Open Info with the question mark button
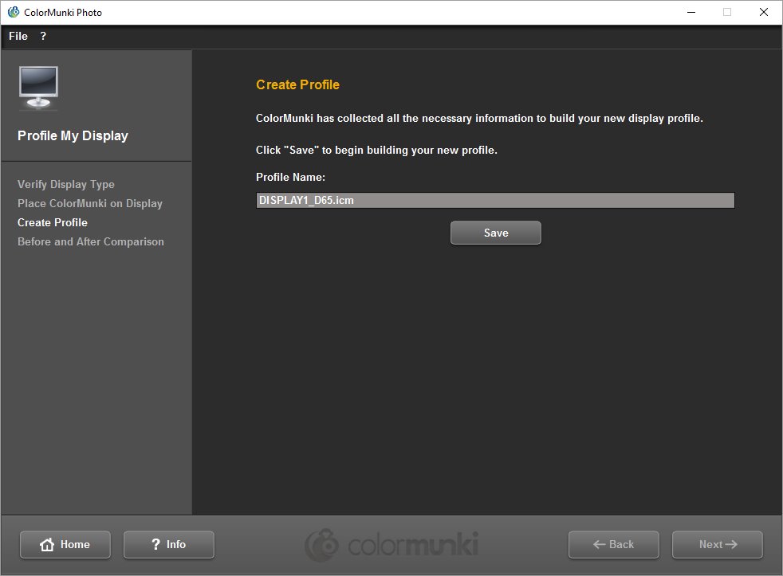Viewport: 783px width, 576px height. pyautogui.click(x=168, y=545)
